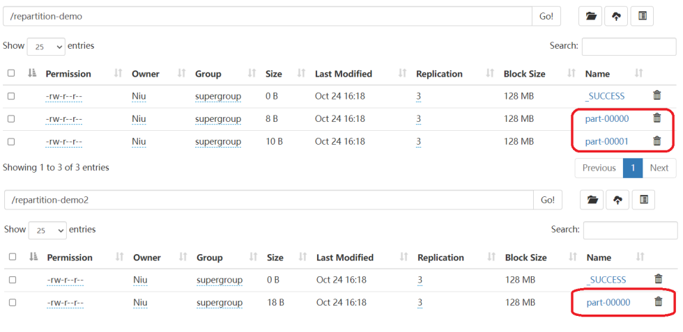Expand the entries dropdown above the /repartition-demo2 table
The width and height of the screenshot is (683, 332).
coord(47,230)
